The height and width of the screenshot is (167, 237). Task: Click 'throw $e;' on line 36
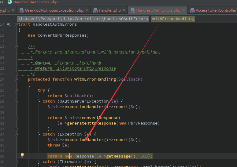58,145
